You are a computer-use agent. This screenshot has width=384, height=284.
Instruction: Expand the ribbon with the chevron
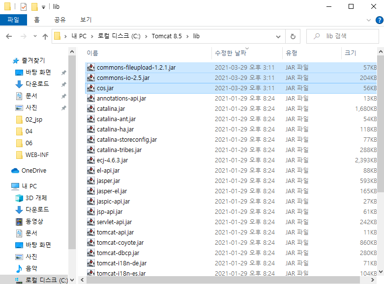pos(369,20)
